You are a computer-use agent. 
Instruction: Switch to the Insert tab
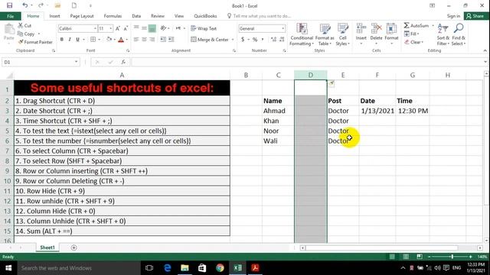point(54,16)
